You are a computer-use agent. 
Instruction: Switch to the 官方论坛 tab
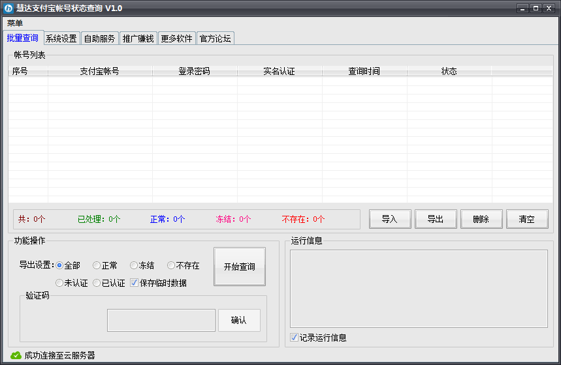tap(215, 38)
